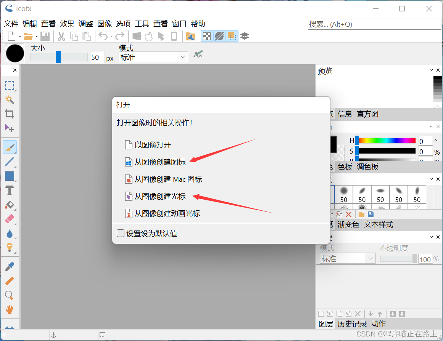The width and height of the screenshot is (443, 341).
Task: Choose the Eyedropper color picker tool
Action: (10, 266)
